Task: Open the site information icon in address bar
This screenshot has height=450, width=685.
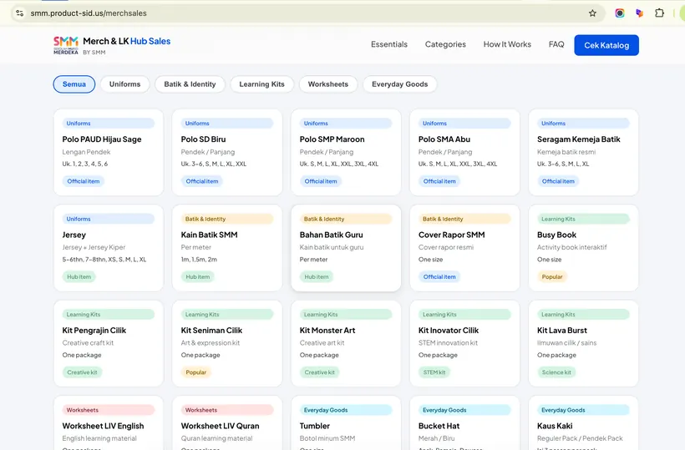Action: pos(20,13)
